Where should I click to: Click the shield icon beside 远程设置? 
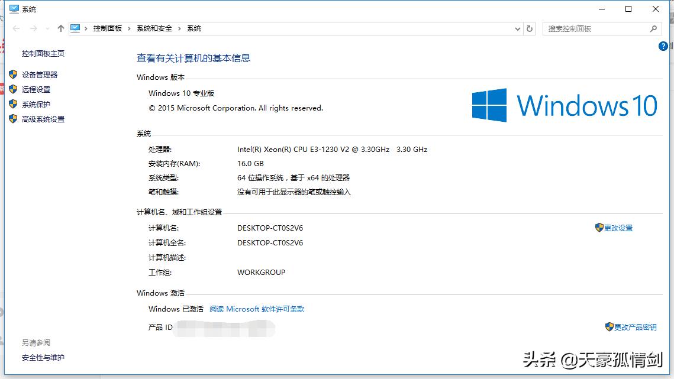pos(14,89)
